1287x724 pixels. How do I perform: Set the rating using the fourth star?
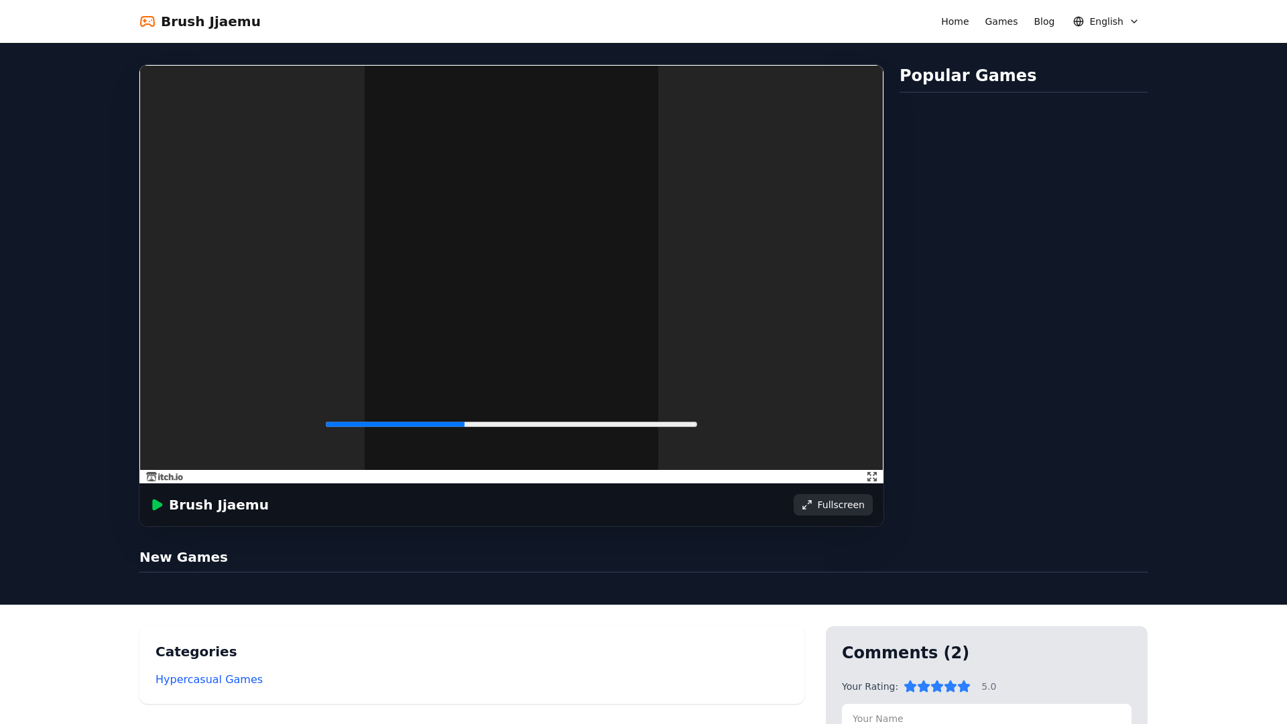(x=951, y=686)
